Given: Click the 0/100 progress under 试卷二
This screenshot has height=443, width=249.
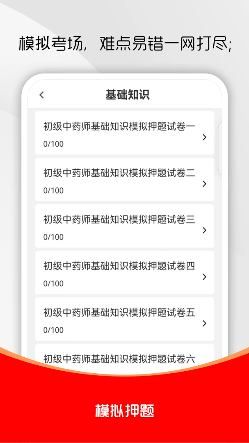Looking at the screenshot, I should click(53, 191).
